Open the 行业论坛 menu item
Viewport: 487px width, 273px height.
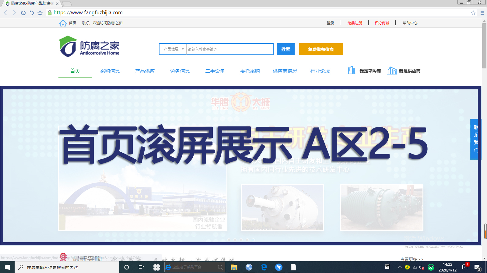(320, 71)
